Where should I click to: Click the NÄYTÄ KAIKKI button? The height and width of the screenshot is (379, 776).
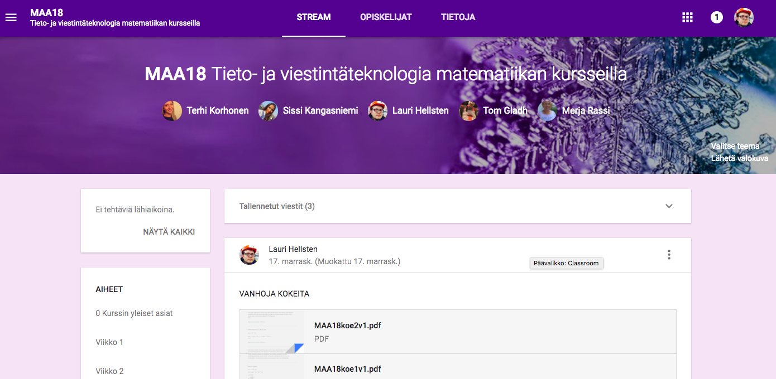click(169, 232)
